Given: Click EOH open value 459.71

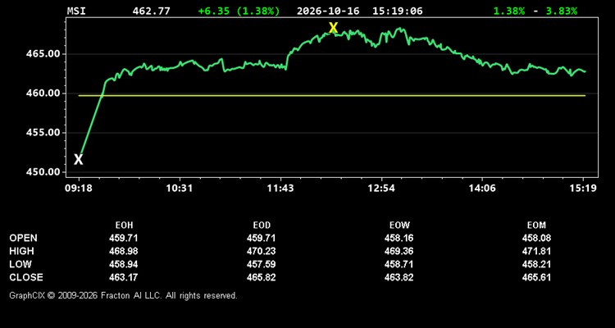Looking at the screenshot, I should [124, 238].
